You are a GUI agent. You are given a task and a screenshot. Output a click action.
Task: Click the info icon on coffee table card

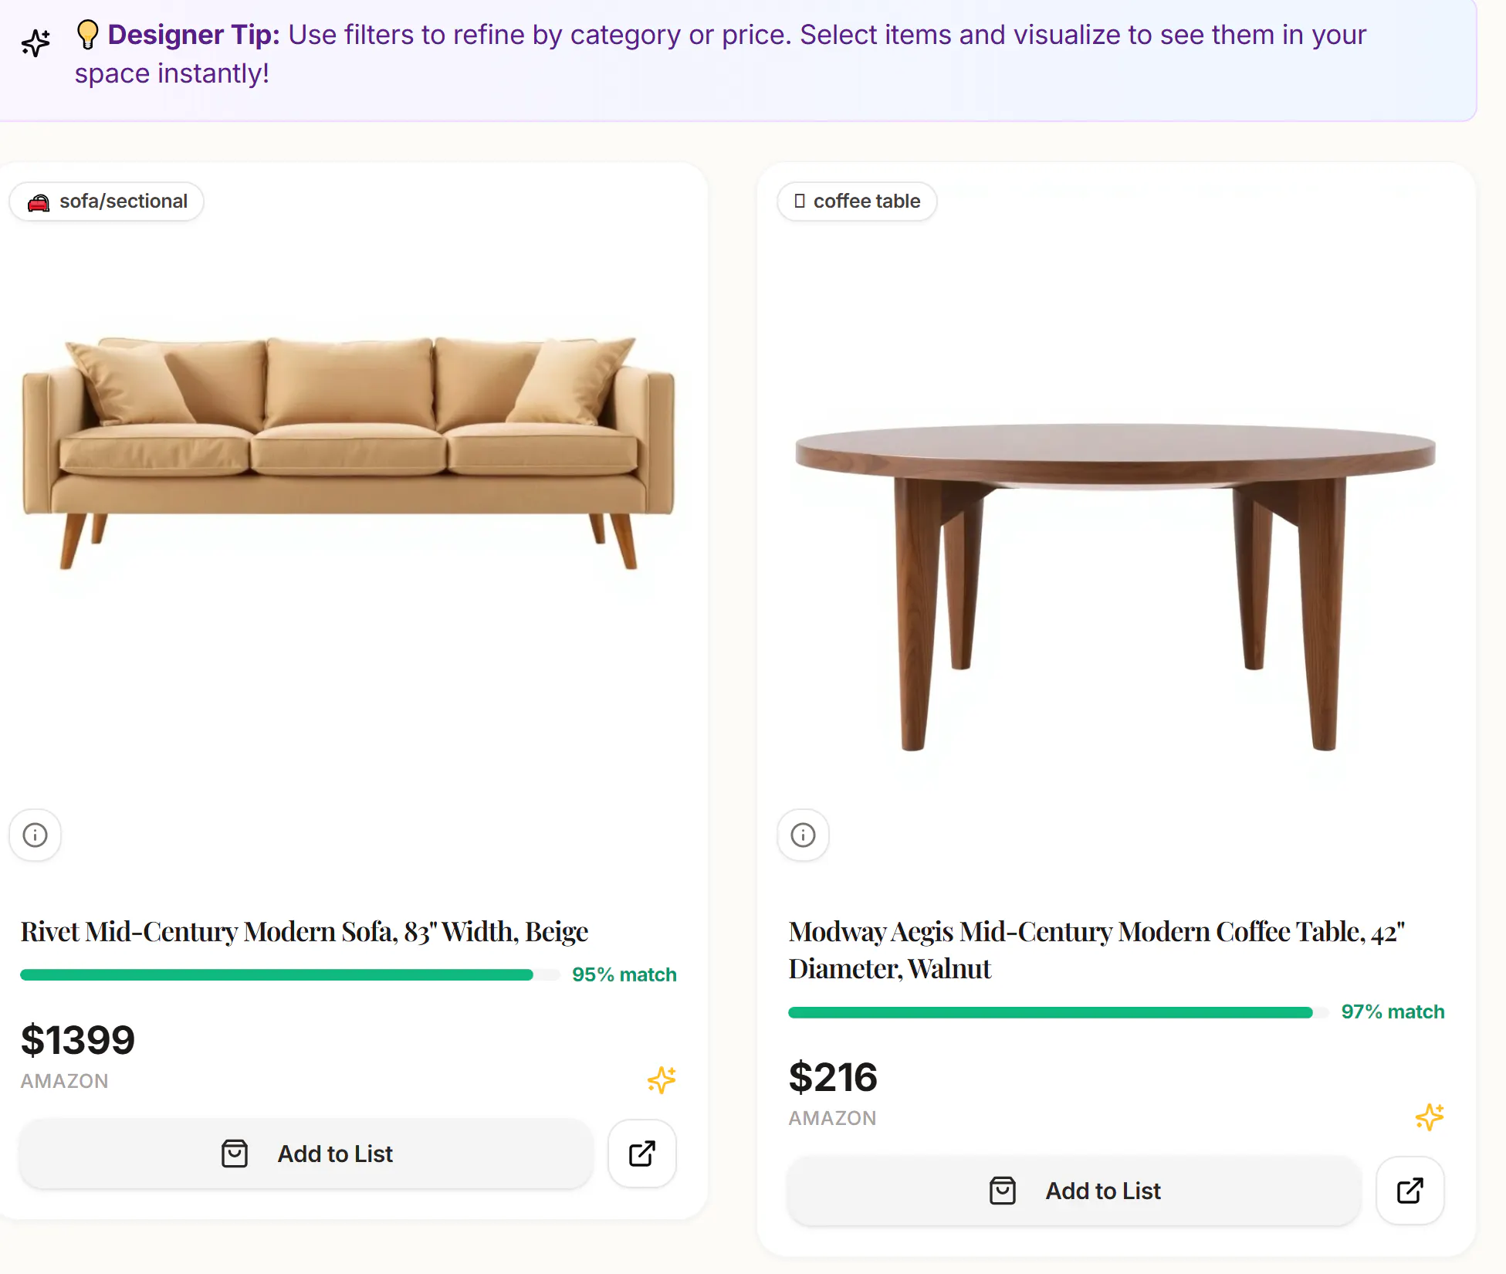pyautogui.click(x=803, y=835)
